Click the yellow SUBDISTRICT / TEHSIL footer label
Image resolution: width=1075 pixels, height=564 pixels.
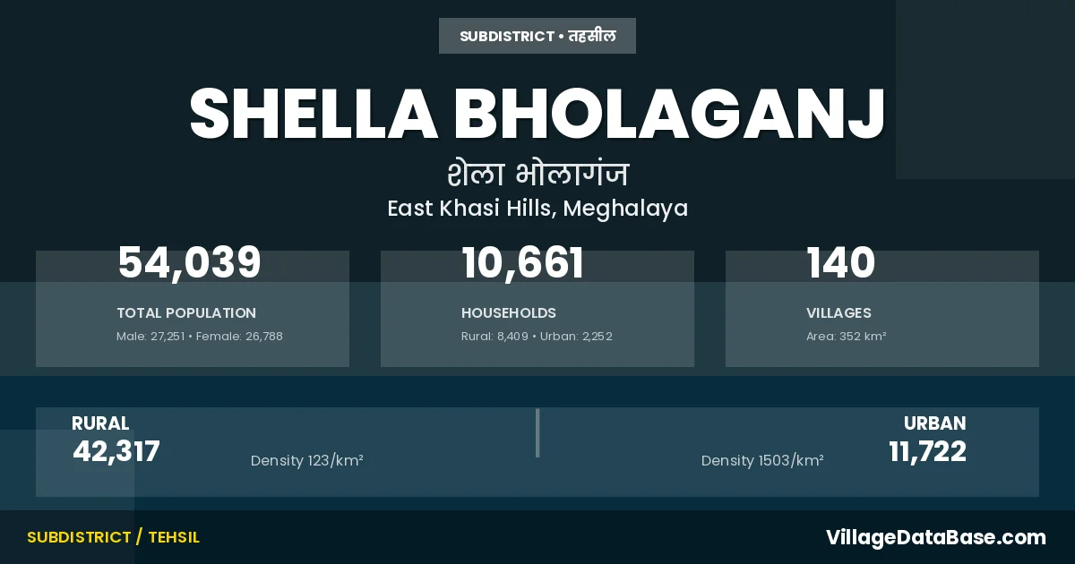point(113,537)
